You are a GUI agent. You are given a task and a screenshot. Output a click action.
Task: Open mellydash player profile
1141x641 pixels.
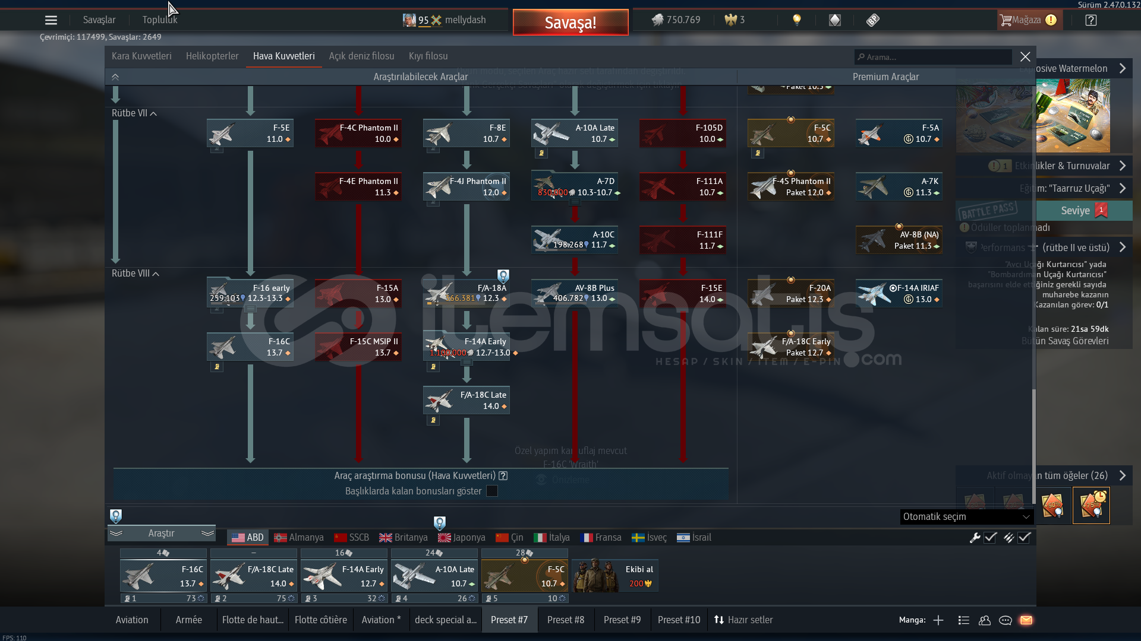[x=445, y=20]
